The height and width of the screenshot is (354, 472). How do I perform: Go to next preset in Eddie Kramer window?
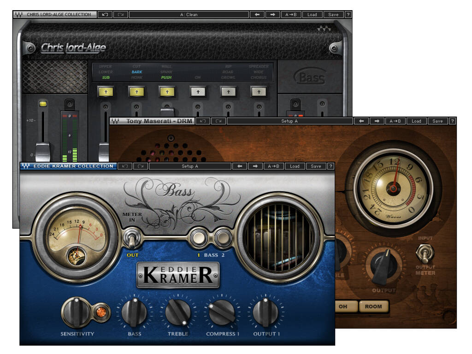255,166
